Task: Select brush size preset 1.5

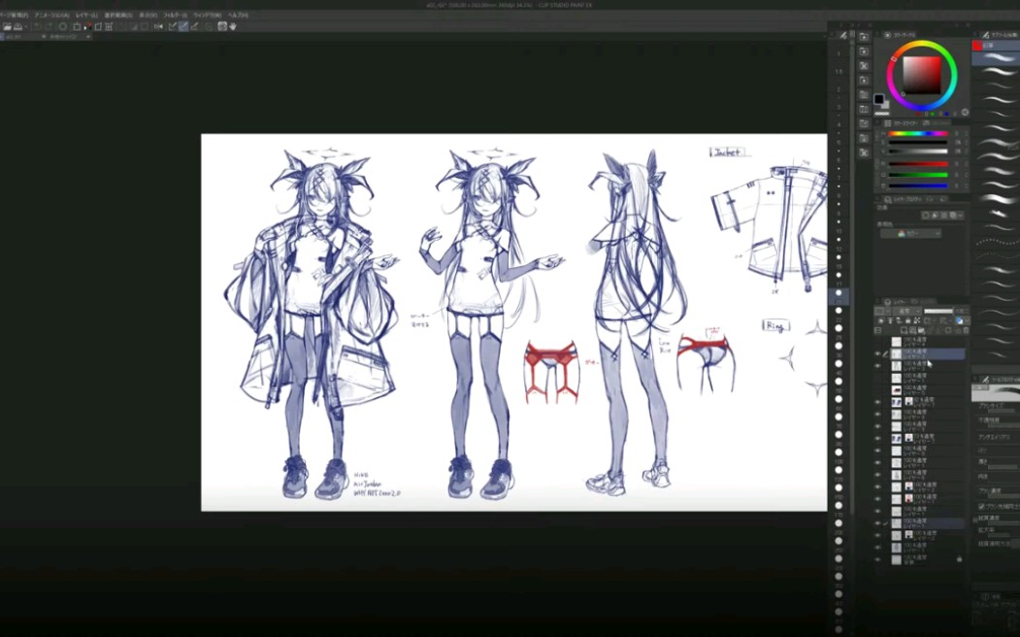Action: click(839, 72)
